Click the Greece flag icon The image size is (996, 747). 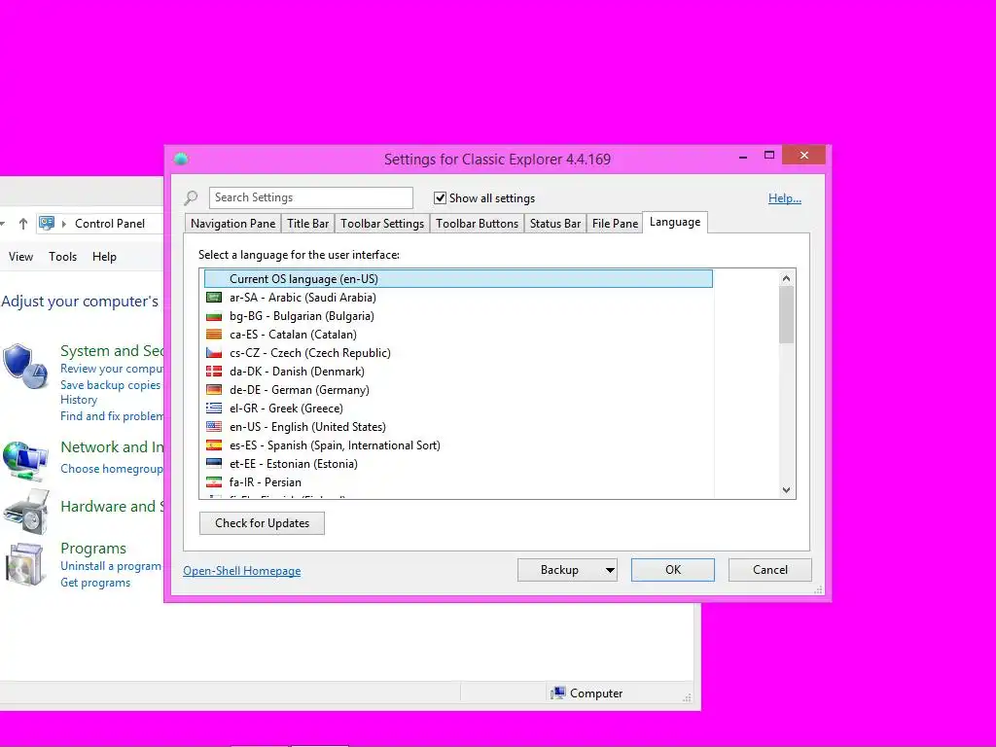point(214,408)
